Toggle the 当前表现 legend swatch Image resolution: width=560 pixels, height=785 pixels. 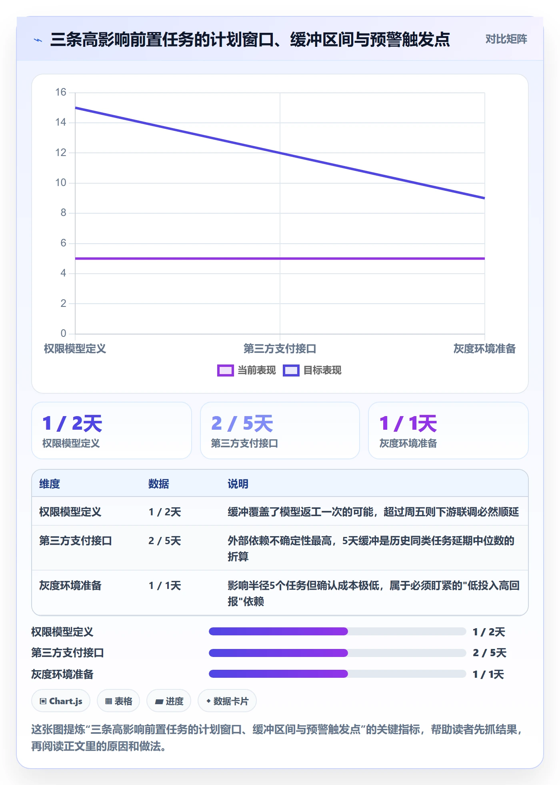(x=225, y=370)
